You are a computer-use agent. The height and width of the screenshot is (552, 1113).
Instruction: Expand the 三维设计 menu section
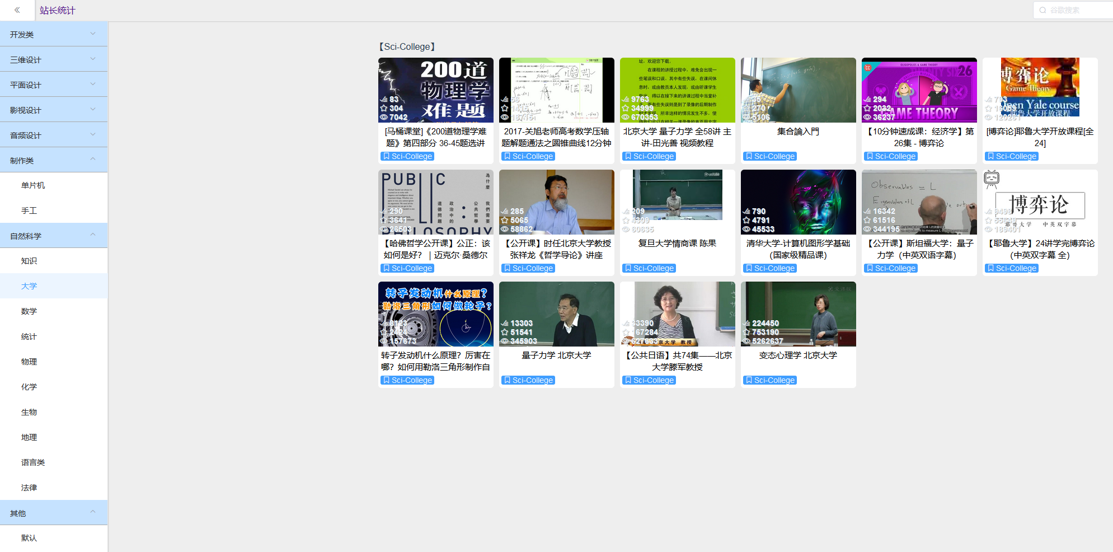(x=54, y=59)
